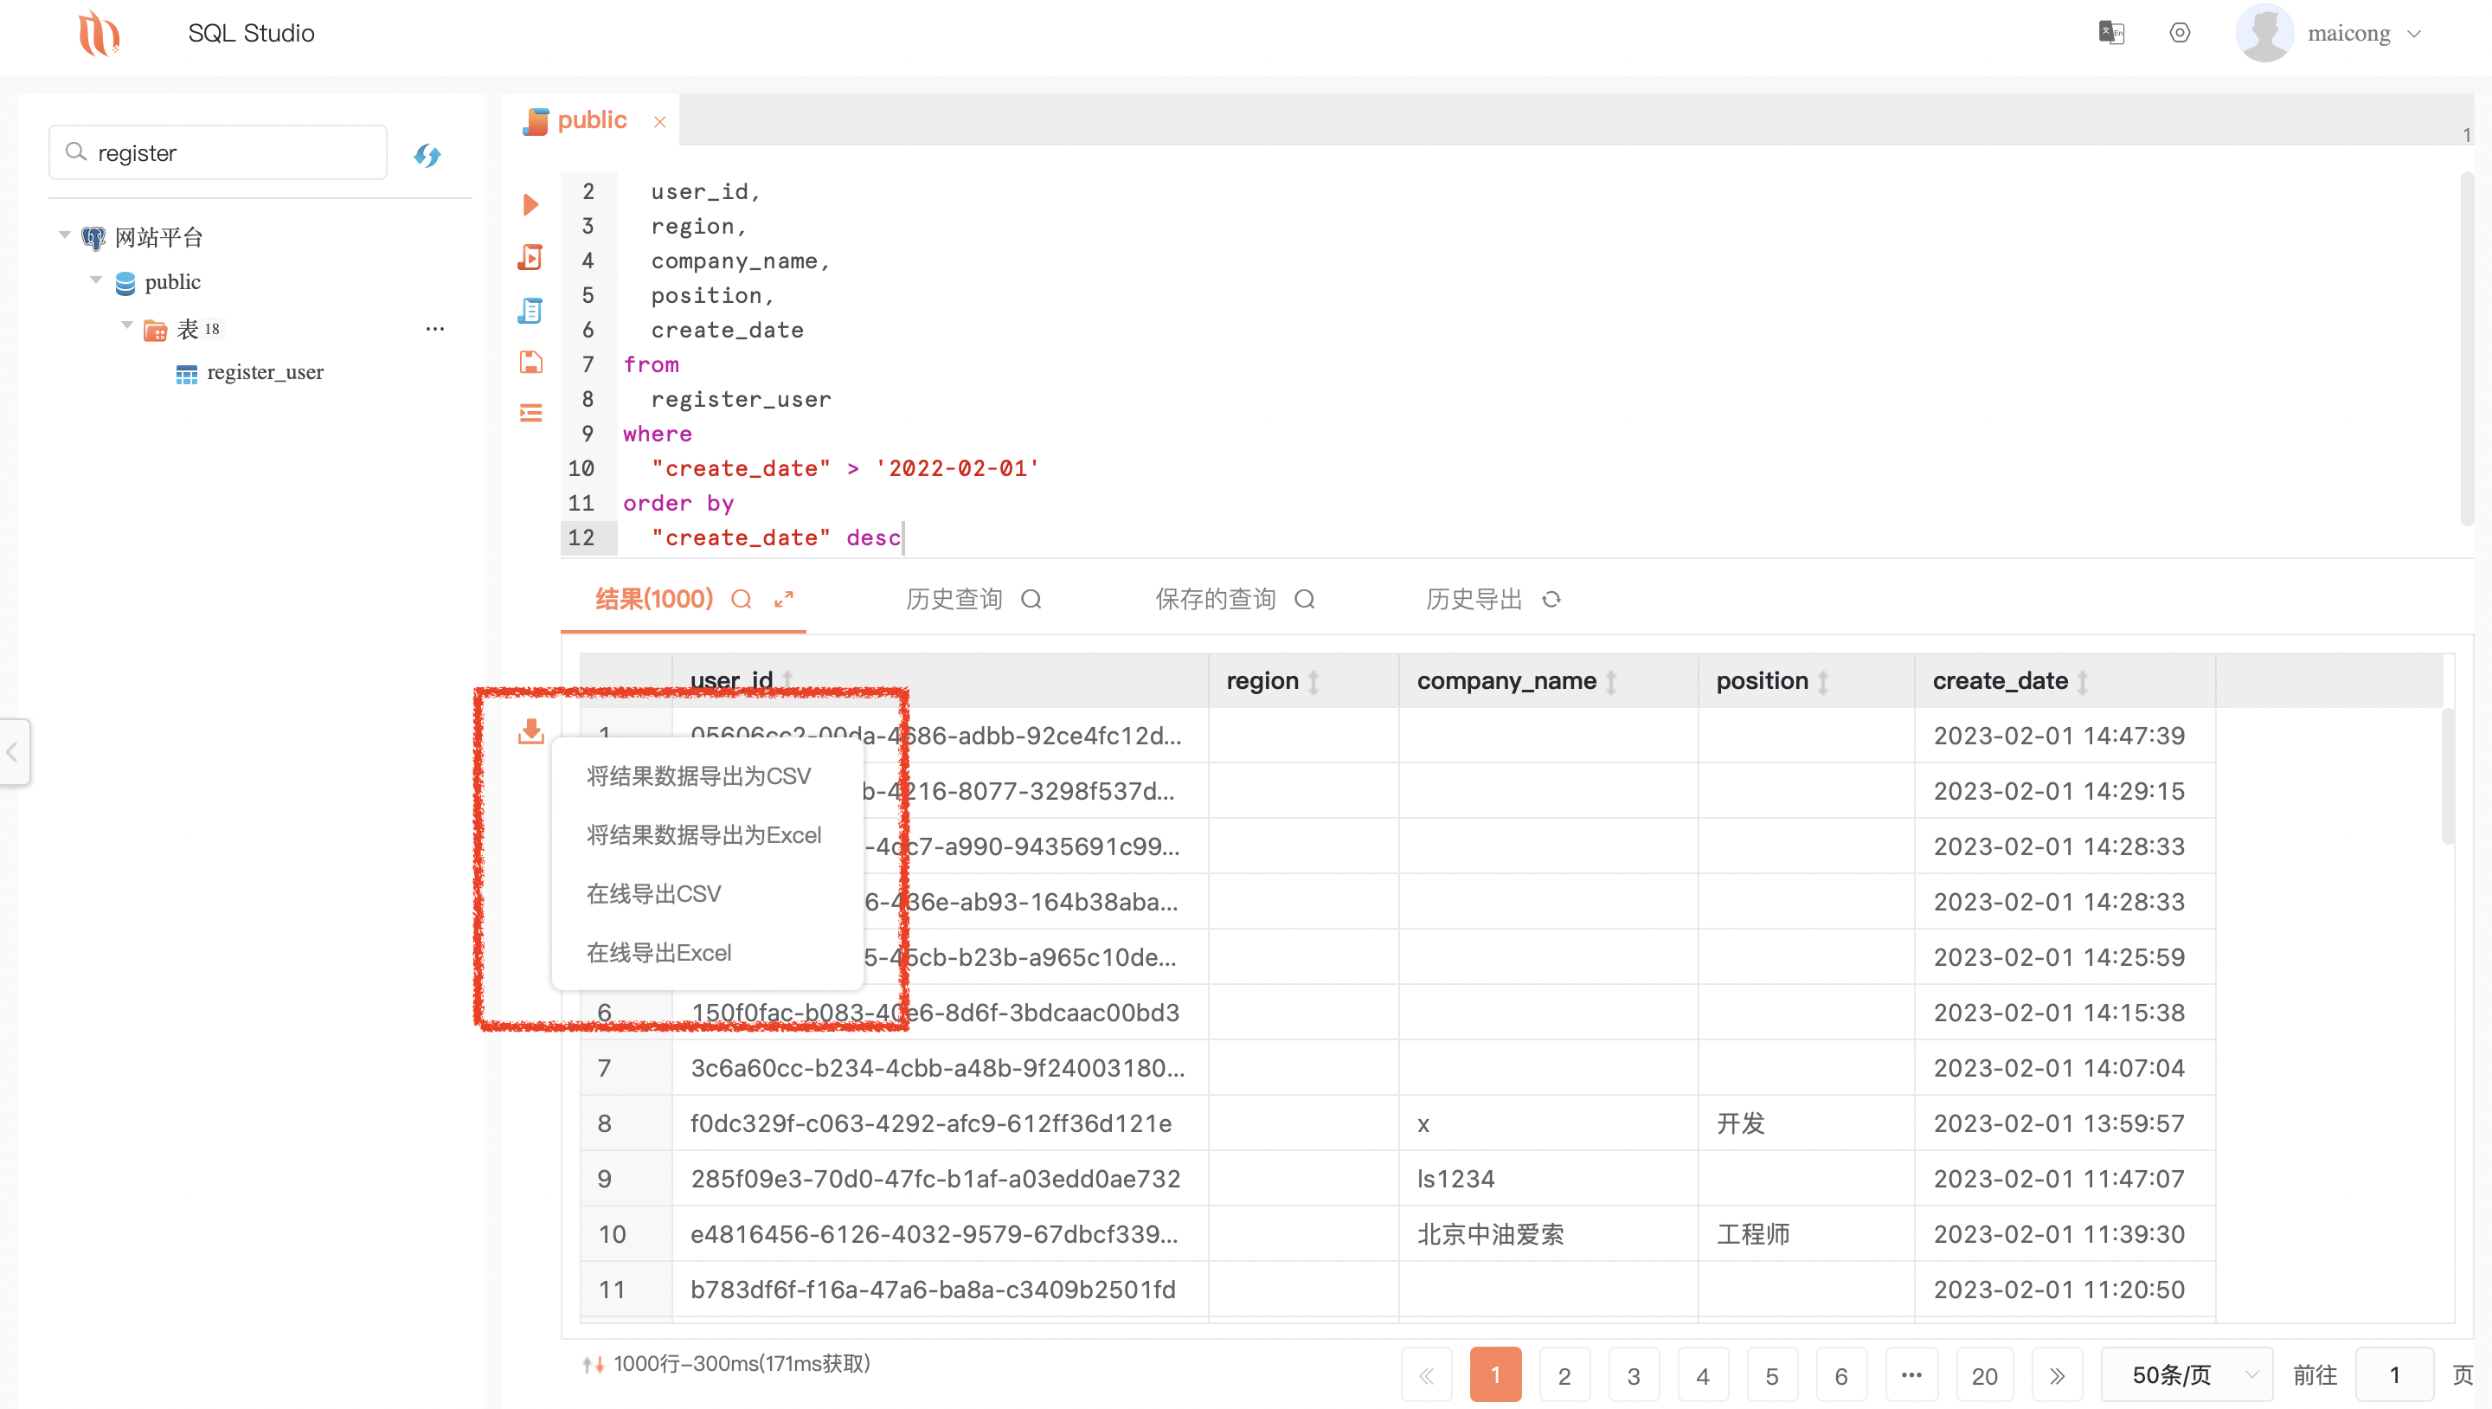Image resolution: width=2492 pixels, height=1409 pixels.
Task: Toggle sorting on the region column
Action: tap(1313, 681)
